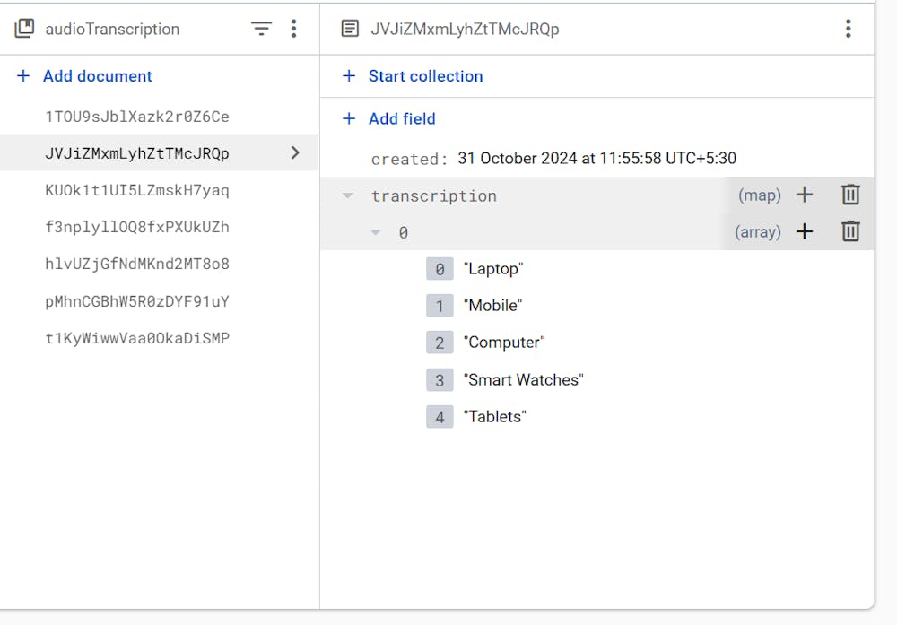Delete the array field named 0
897x625 pixels.
point(850,231)
